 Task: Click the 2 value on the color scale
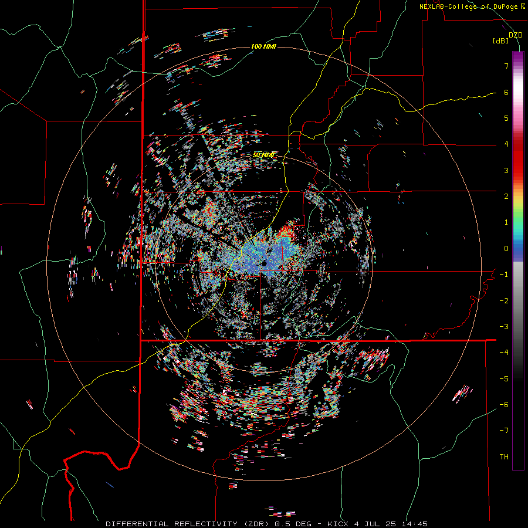coord(506,197)
